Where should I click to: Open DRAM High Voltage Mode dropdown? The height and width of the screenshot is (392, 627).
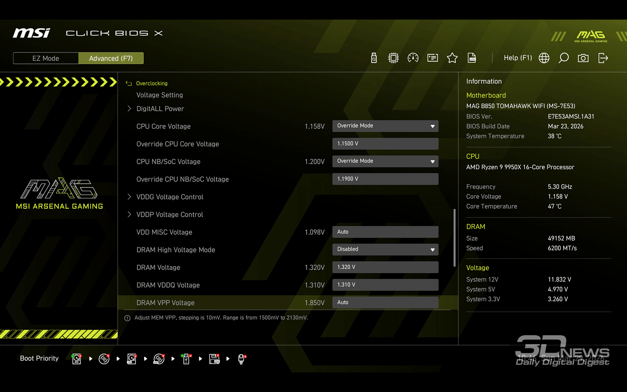tap(385, 249)
